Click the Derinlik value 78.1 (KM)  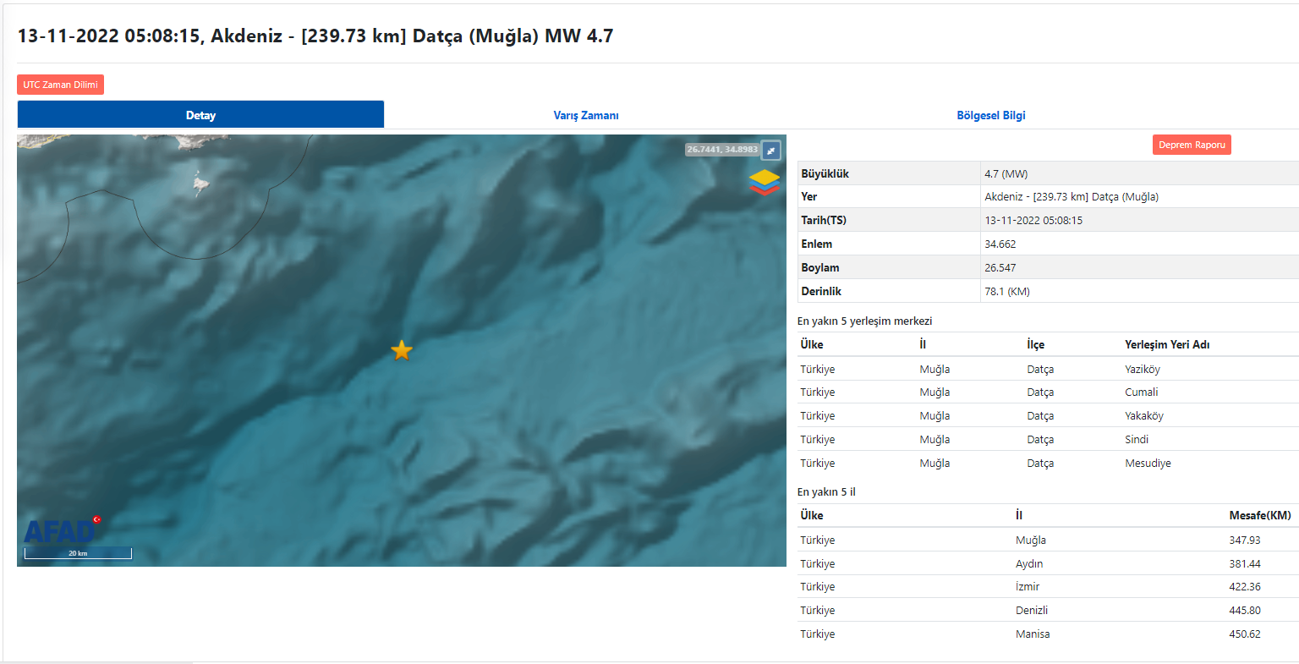click(1007, 292)
